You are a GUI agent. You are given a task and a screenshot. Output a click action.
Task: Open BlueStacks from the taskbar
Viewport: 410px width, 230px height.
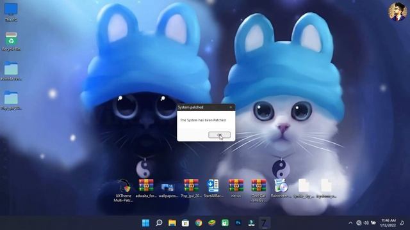(212, 223)
